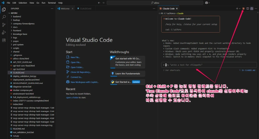This screenshot has height=139, width=259.
Task: Expand the company-forwordpress folder
Action: [24, 24]
